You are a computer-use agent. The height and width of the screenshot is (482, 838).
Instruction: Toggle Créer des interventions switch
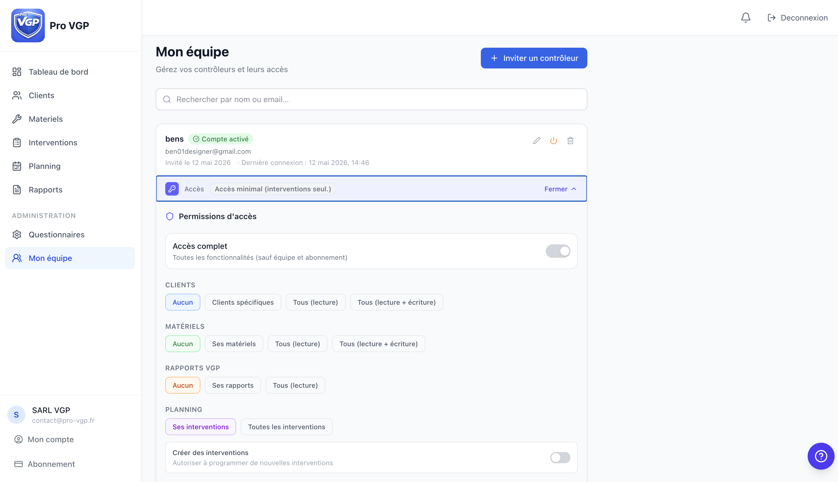[x=560, y=458]
